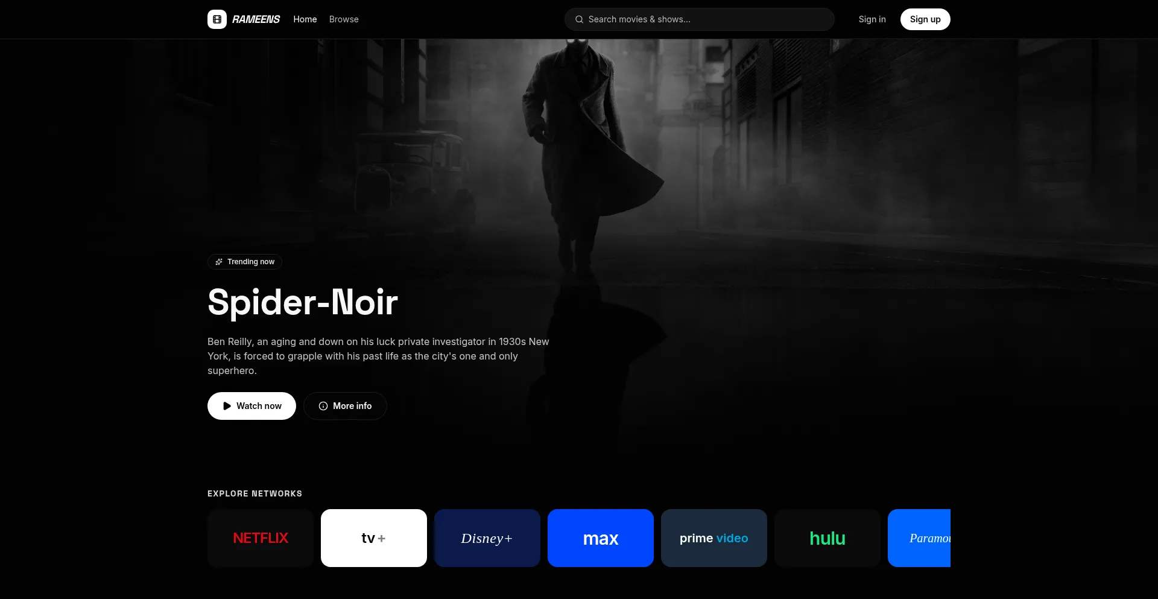
Task: Select the Disney+ network card
Action: click(487, 538)
